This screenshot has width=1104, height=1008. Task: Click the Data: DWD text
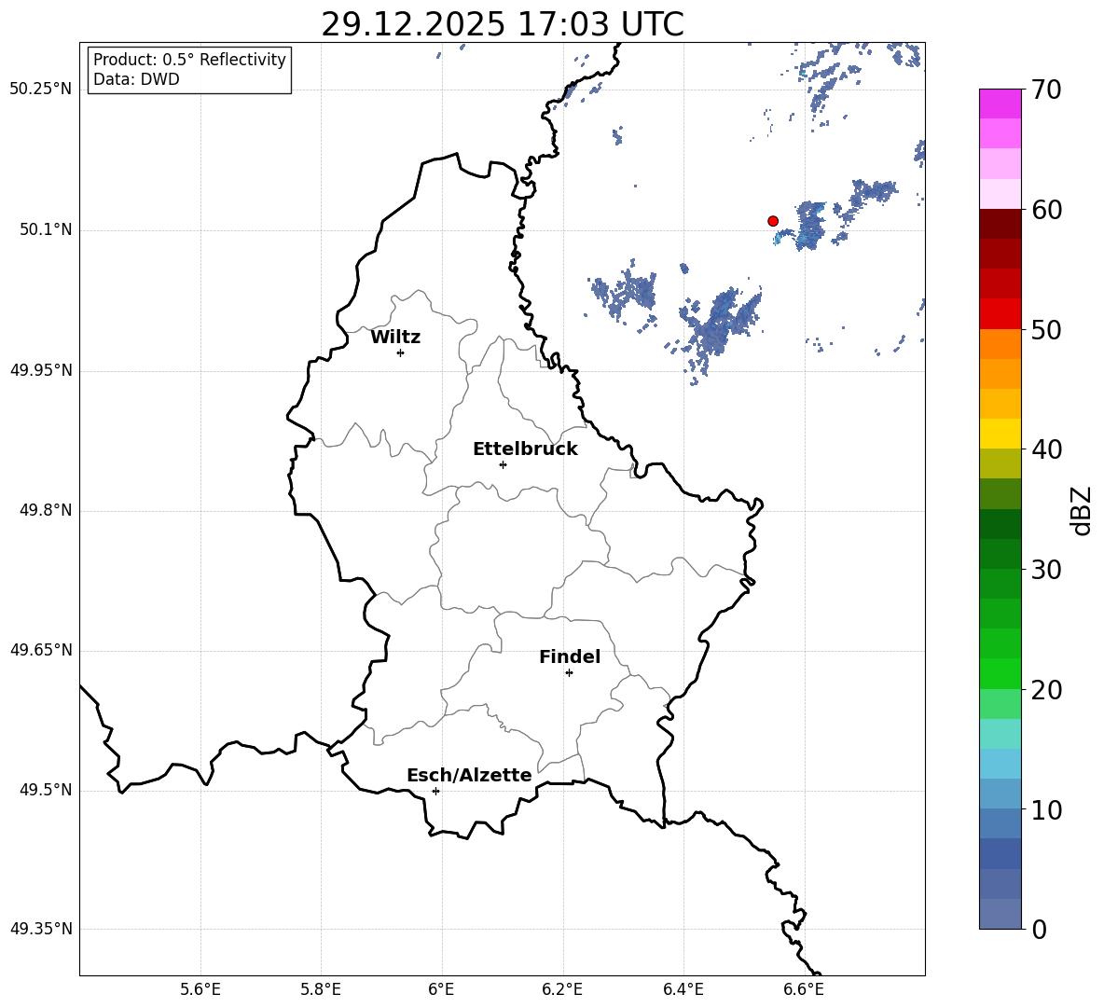click(136, 79)
